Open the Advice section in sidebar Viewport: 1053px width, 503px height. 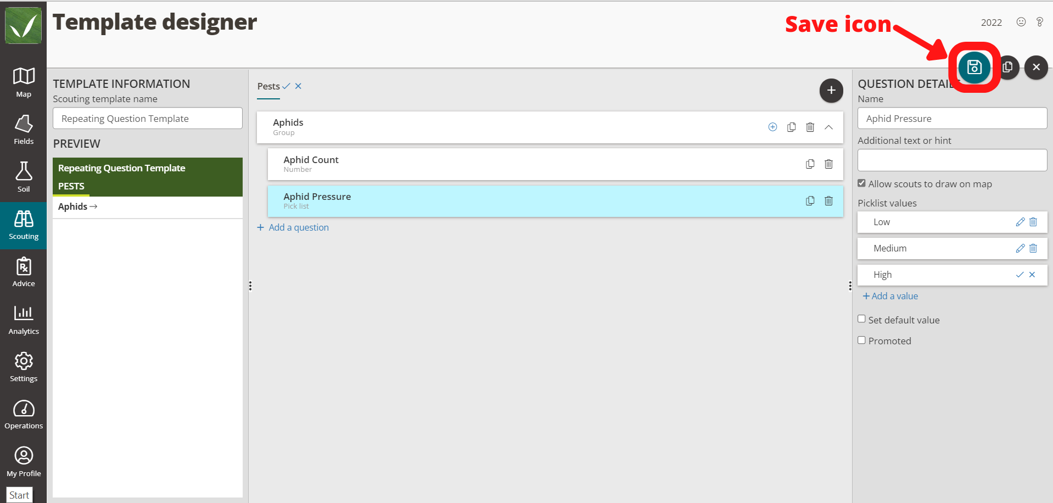coord(24,272)
